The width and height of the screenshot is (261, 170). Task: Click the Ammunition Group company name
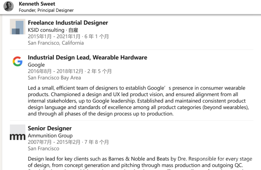tap(50, 136)
